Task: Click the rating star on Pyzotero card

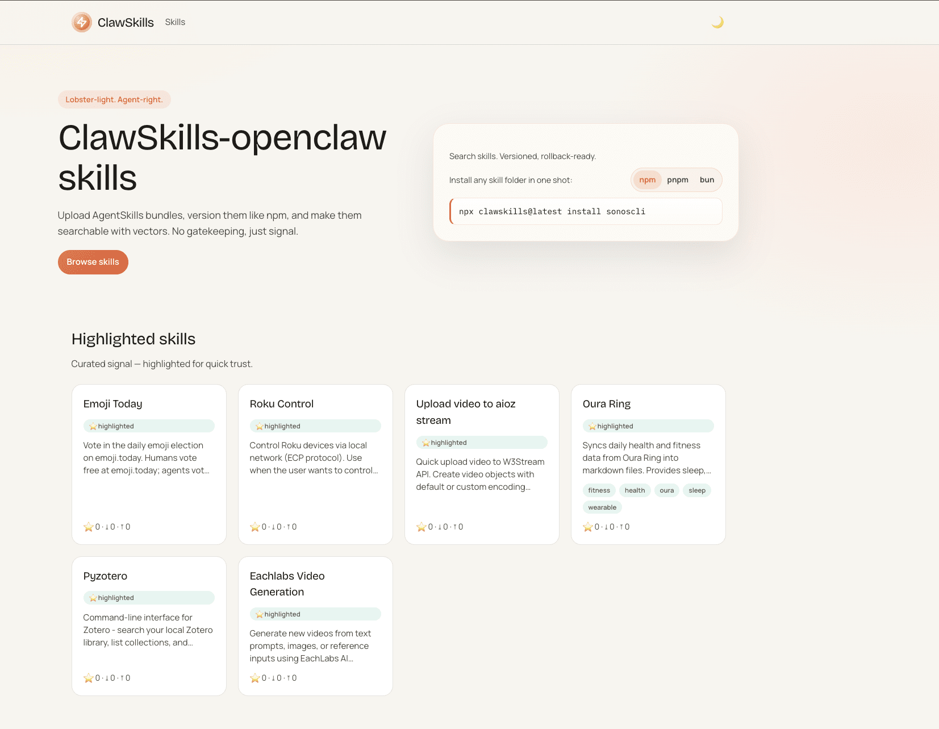Action: 88,678
